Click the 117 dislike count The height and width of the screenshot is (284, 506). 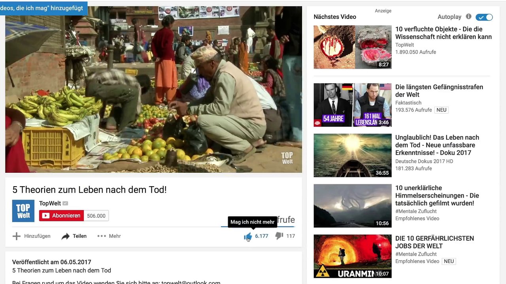pyautogui.click(x=291, y=236)
